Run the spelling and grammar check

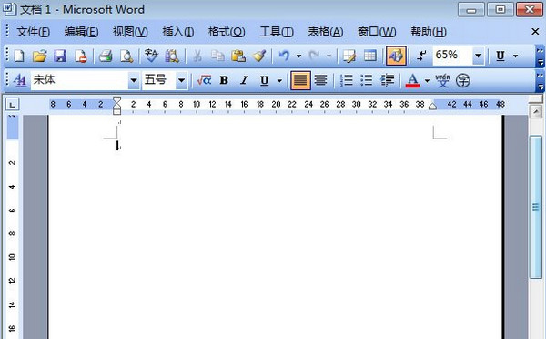coord(151,56)
